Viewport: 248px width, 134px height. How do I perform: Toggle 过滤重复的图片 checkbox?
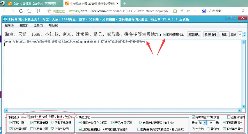click(x=80, y=129)
